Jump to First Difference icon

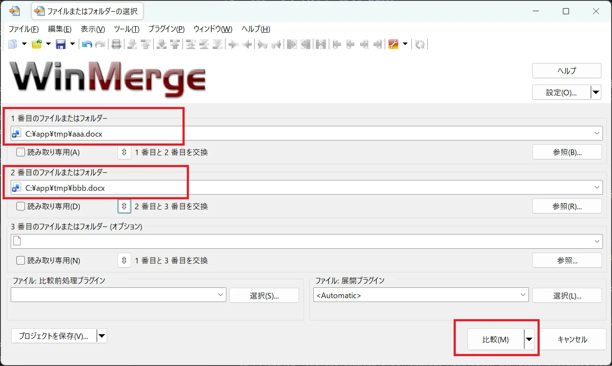point(191,44)
